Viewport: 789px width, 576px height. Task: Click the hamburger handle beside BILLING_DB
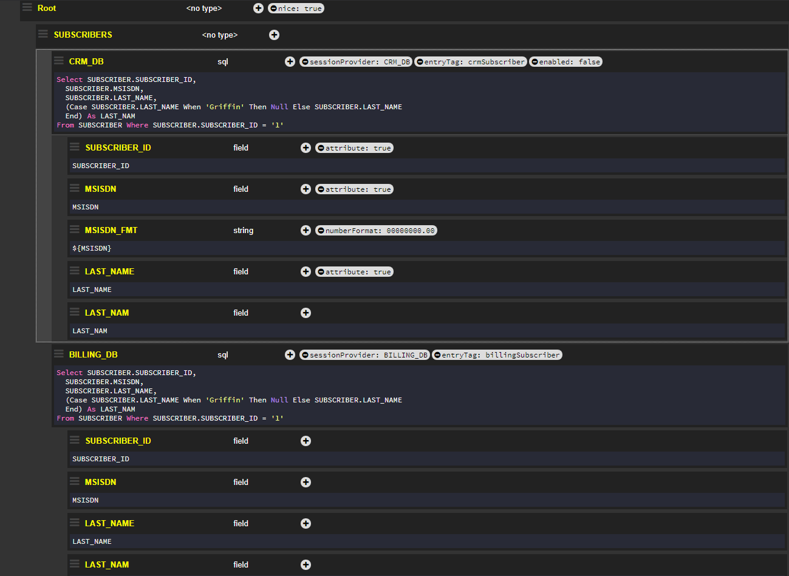click(x=59, y=354)
